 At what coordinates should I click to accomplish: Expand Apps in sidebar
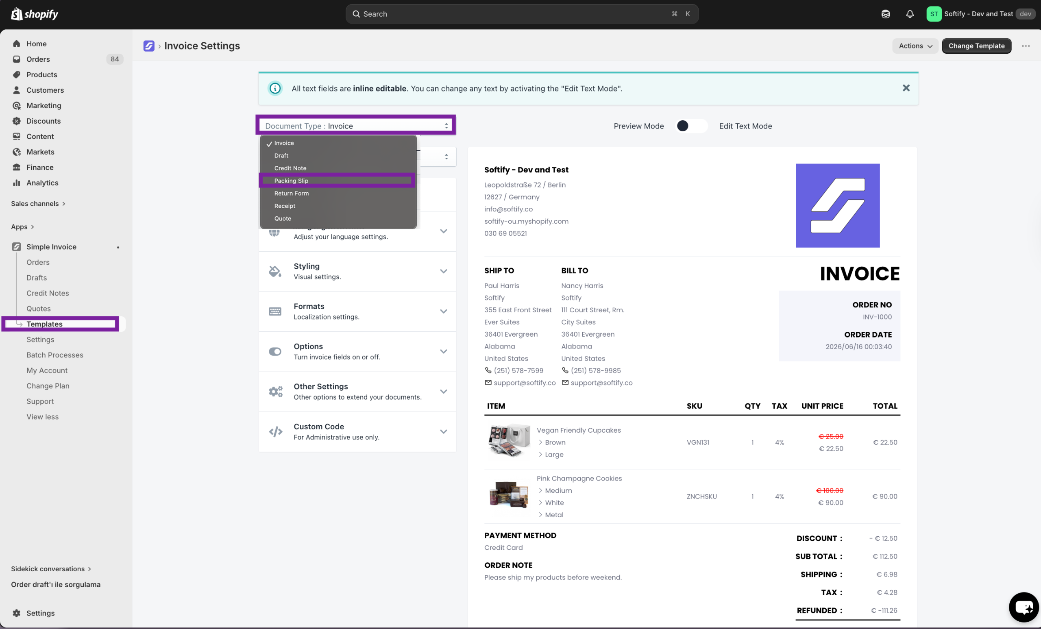(22, 227)
